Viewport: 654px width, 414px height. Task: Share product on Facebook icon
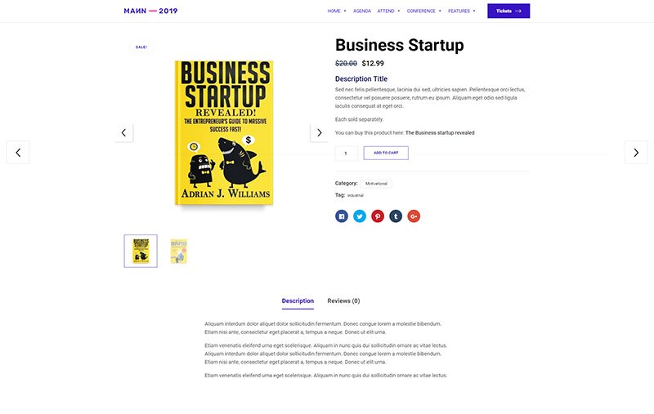341,216
